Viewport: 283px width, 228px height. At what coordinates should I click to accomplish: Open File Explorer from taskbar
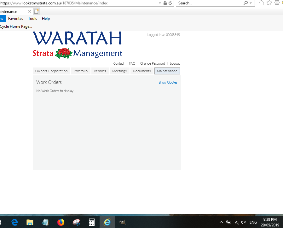click(x=30, y=222)
